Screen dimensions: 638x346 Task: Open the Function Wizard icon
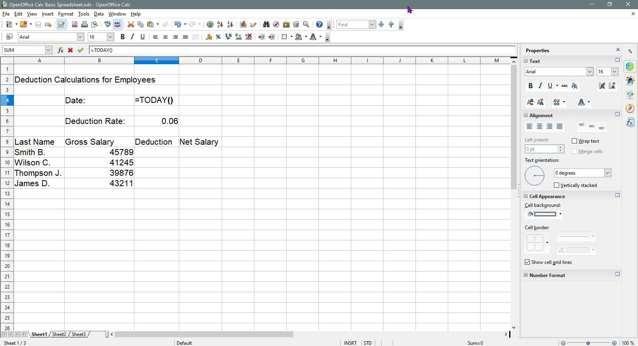(x=60, y=50)
